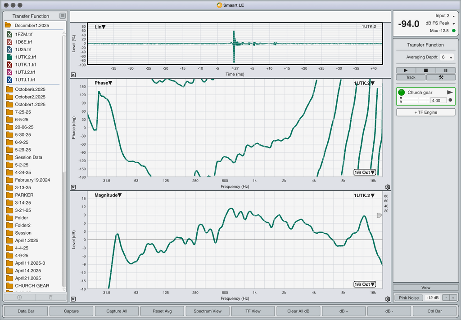Switch to Spectrum View
The image size is (461, 320).
click(x=208, y=311)
